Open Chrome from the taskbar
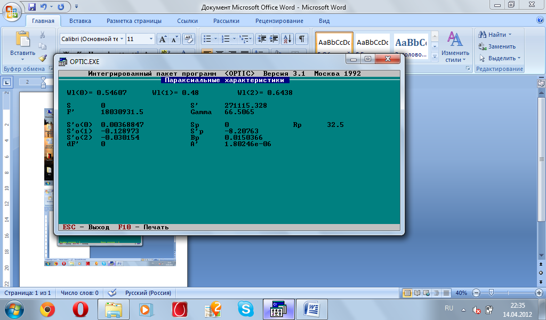The width and height of the screenshot is (546, 320). pos(47,309)
